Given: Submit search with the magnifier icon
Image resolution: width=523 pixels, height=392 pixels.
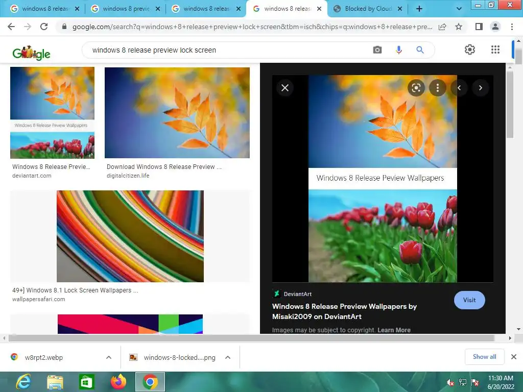Looking at the screenshot, I should point(420,50).
